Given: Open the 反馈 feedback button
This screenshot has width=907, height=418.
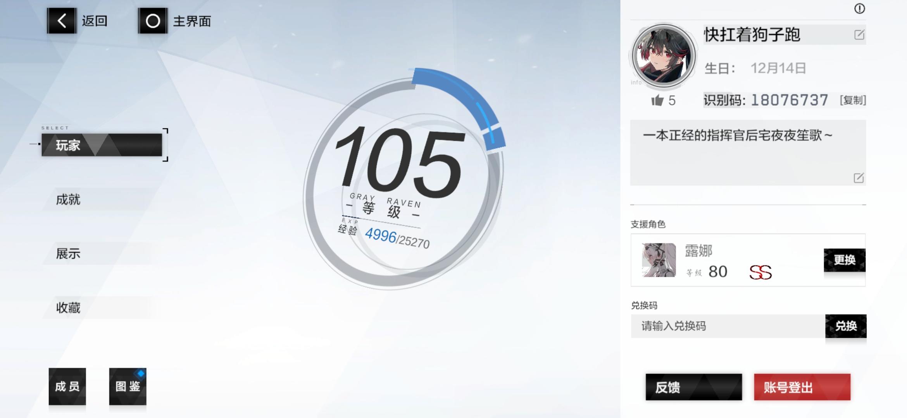Looking at the screenshot, I should 694,387.
